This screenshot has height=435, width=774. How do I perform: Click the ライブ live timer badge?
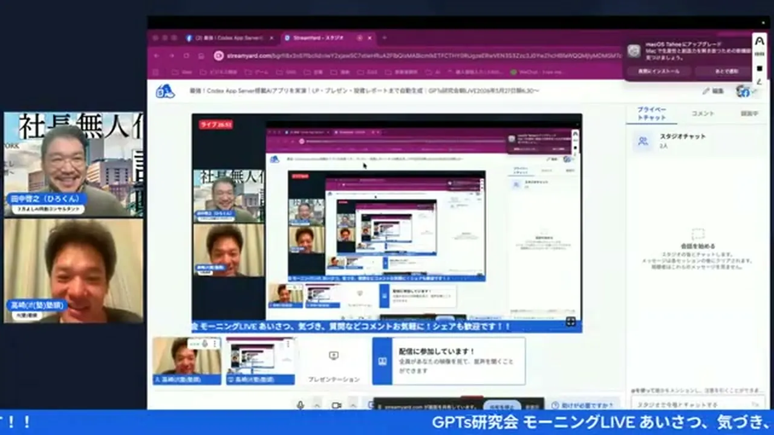tap(216, 124)
